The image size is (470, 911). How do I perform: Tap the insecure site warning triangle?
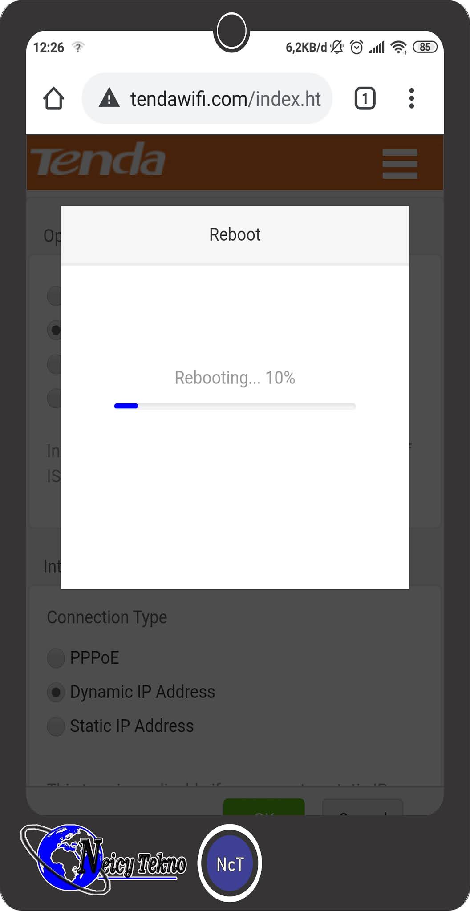point(109,98)
